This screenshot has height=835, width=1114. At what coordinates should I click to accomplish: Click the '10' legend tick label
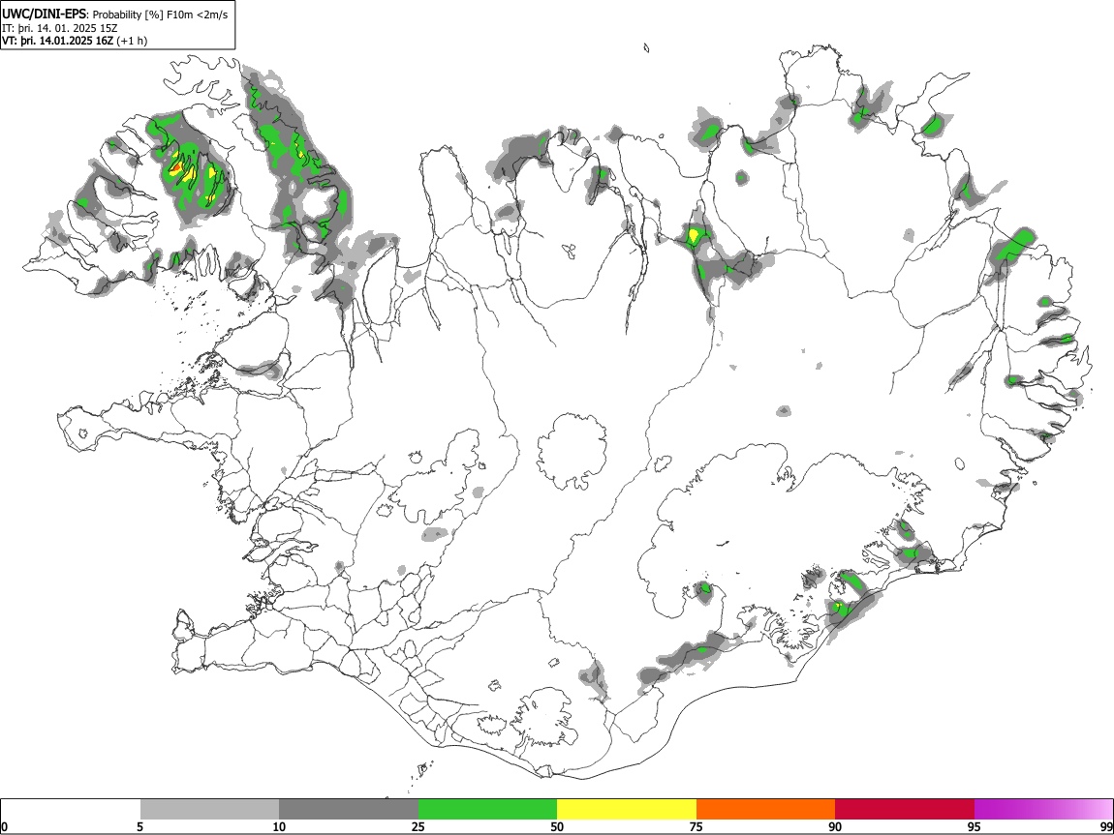279,827
